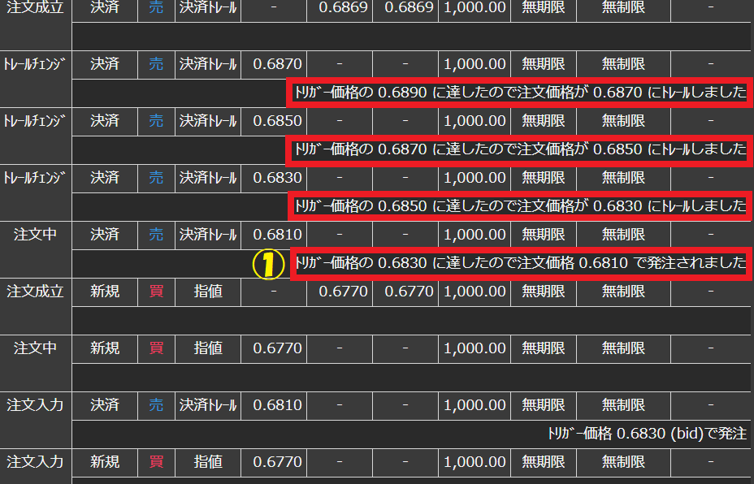Select 決済トレール in the 0.6870 トレールチェンジ row
Image resolution: width=754 pixels, height=484 pixels.
[x=208, y=64]
